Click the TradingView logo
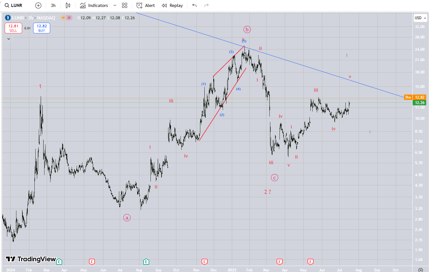The image size is (429, 272). point(31,259)
